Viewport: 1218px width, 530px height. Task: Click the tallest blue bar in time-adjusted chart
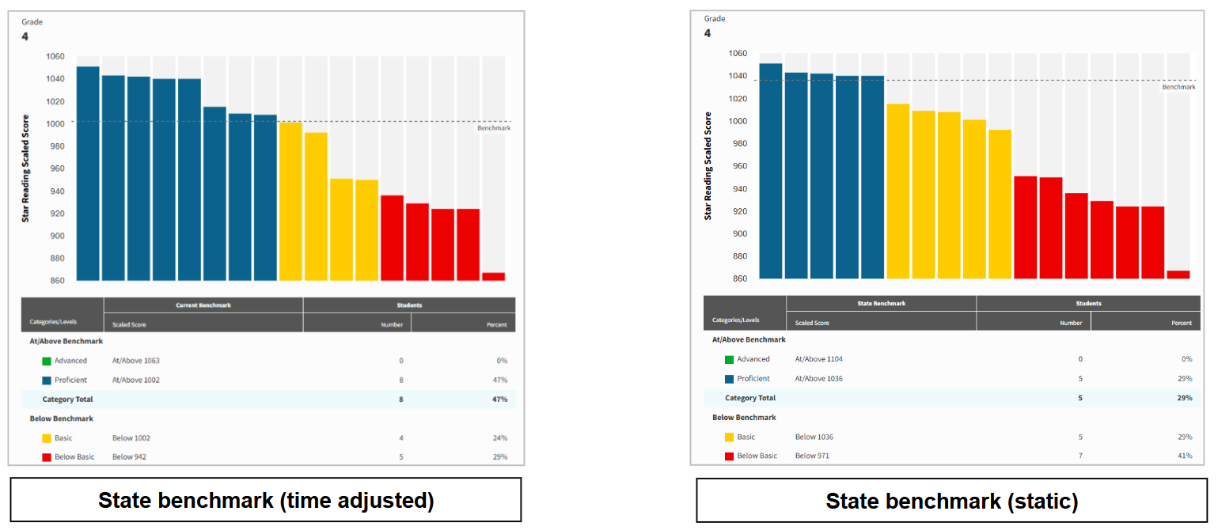(x=88, y=174)
